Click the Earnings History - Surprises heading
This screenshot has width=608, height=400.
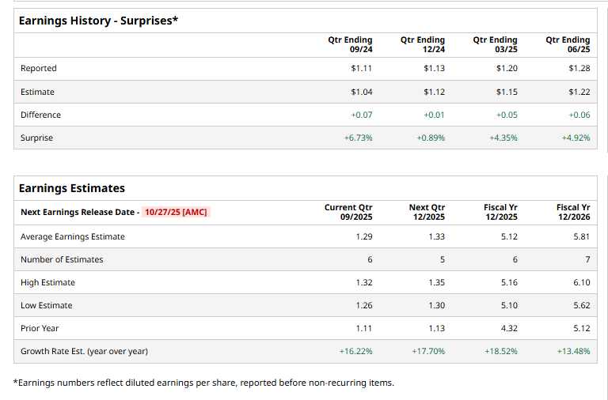[x=98, y=20]
